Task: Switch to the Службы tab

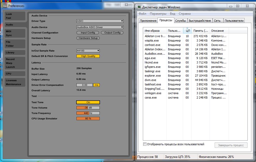Action: tap(180, 21)
